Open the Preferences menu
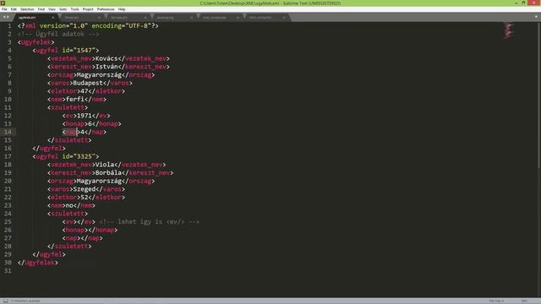541x304 pixels. (106, 9)
